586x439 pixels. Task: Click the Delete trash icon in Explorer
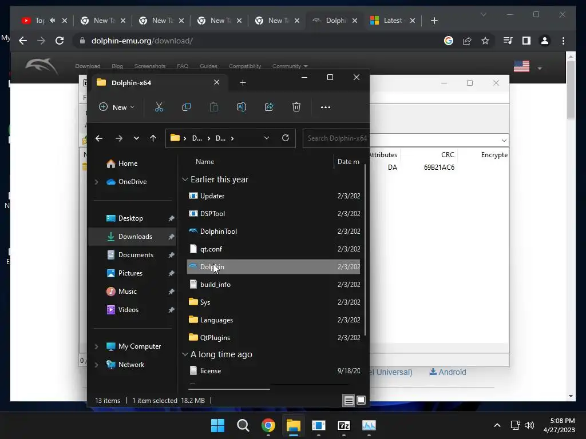[296, 107]
